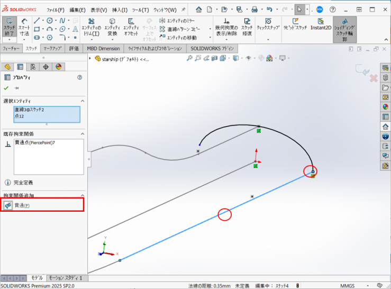Add the 貫通 (Pierce) relation

coord(22,205)
